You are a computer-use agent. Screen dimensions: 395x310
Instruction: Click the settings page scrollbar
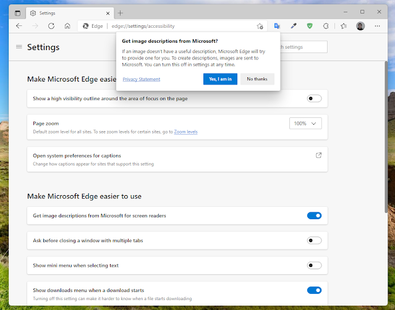386,137
